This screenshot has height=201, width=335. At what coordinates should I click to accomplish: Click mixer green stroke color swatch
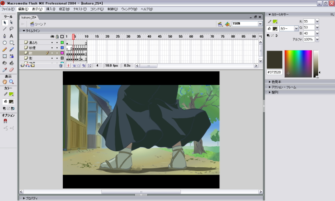point(275,21)
